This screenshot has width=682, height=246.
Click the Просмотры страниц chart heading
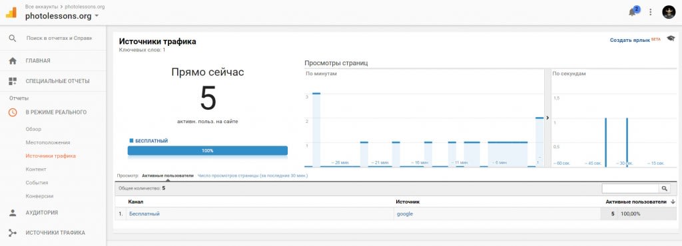pos(336,63)
